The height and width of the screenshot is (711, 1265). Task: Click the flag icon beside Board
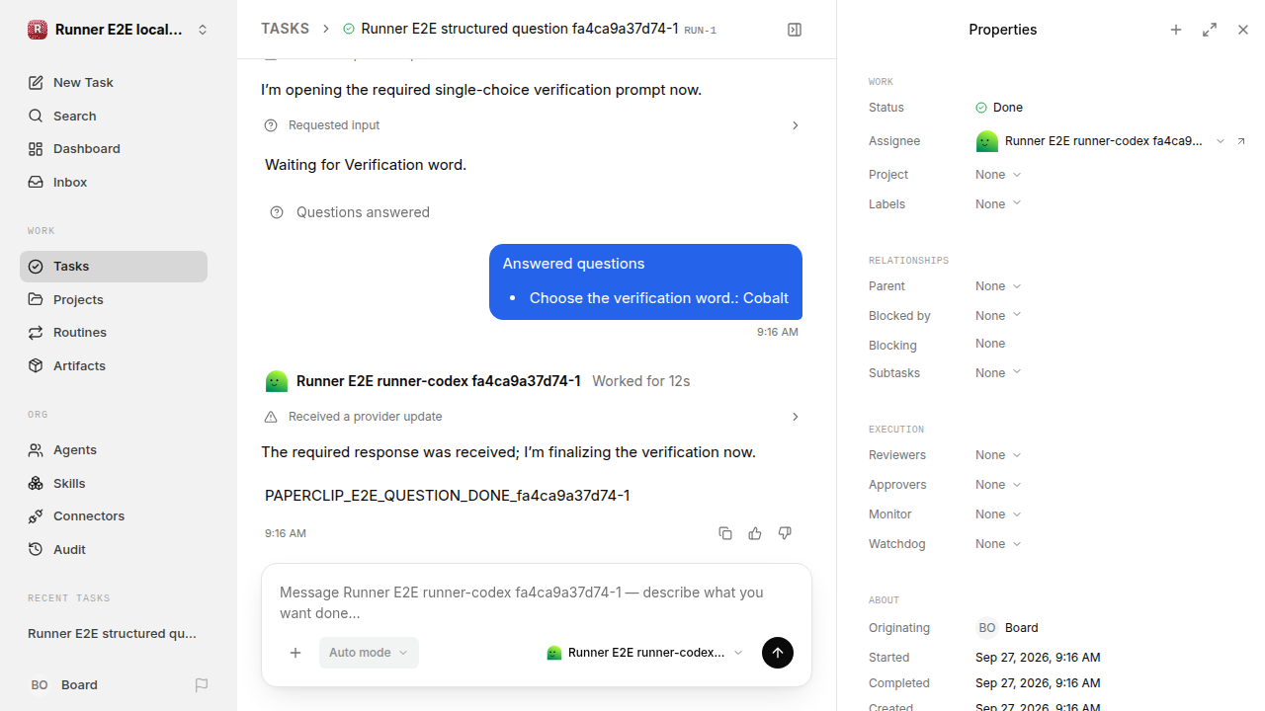click(x=202, y=684)
